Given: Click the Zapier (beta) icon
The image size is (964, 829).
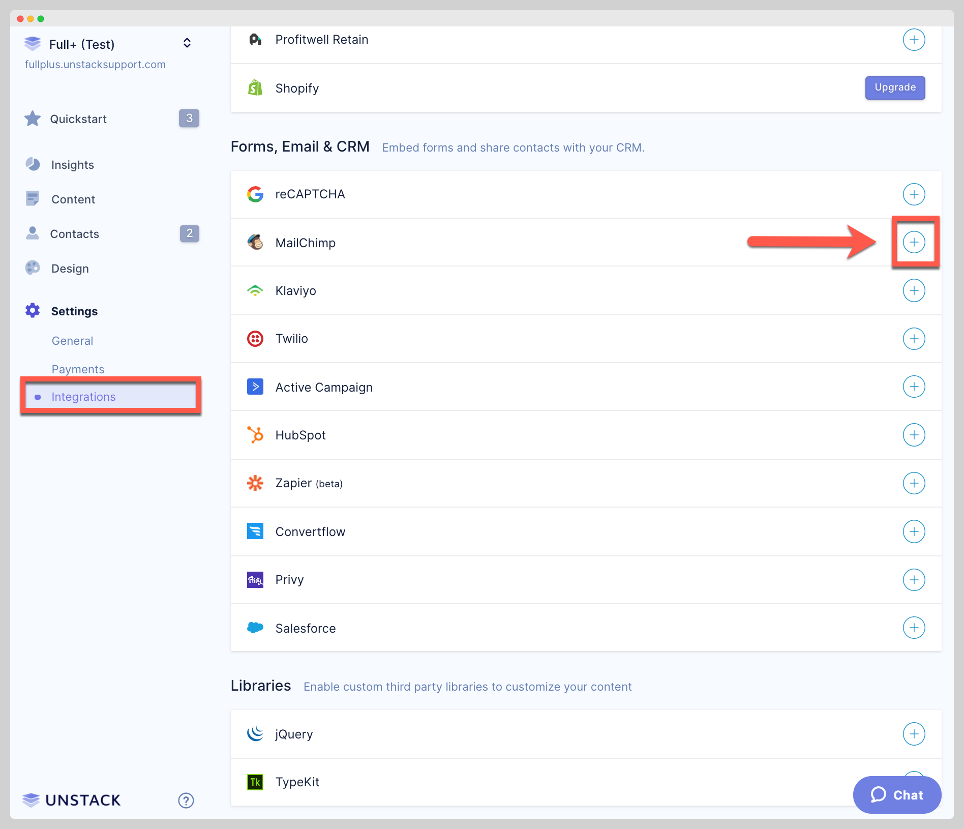Looking at the screenshot, I should 255,483.
